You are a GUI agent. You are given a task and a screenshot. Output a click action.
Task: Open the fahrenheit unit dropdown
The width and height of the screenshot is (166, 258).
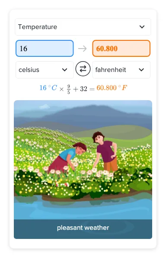121,70
